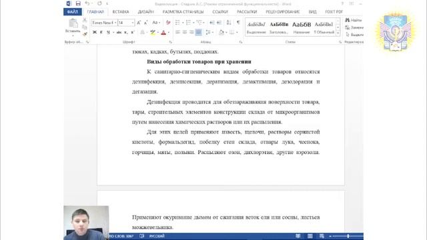This screenshot has height=240, width=427.
Task: Open font size 14 dropdown
Action: (x=133, y=23)
